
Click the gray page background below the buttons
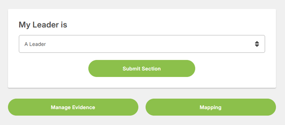142,121
